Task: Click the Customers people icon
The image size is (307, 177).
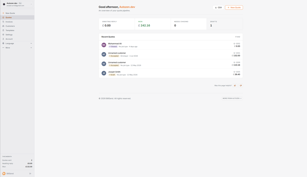Action: pos(3,26)
